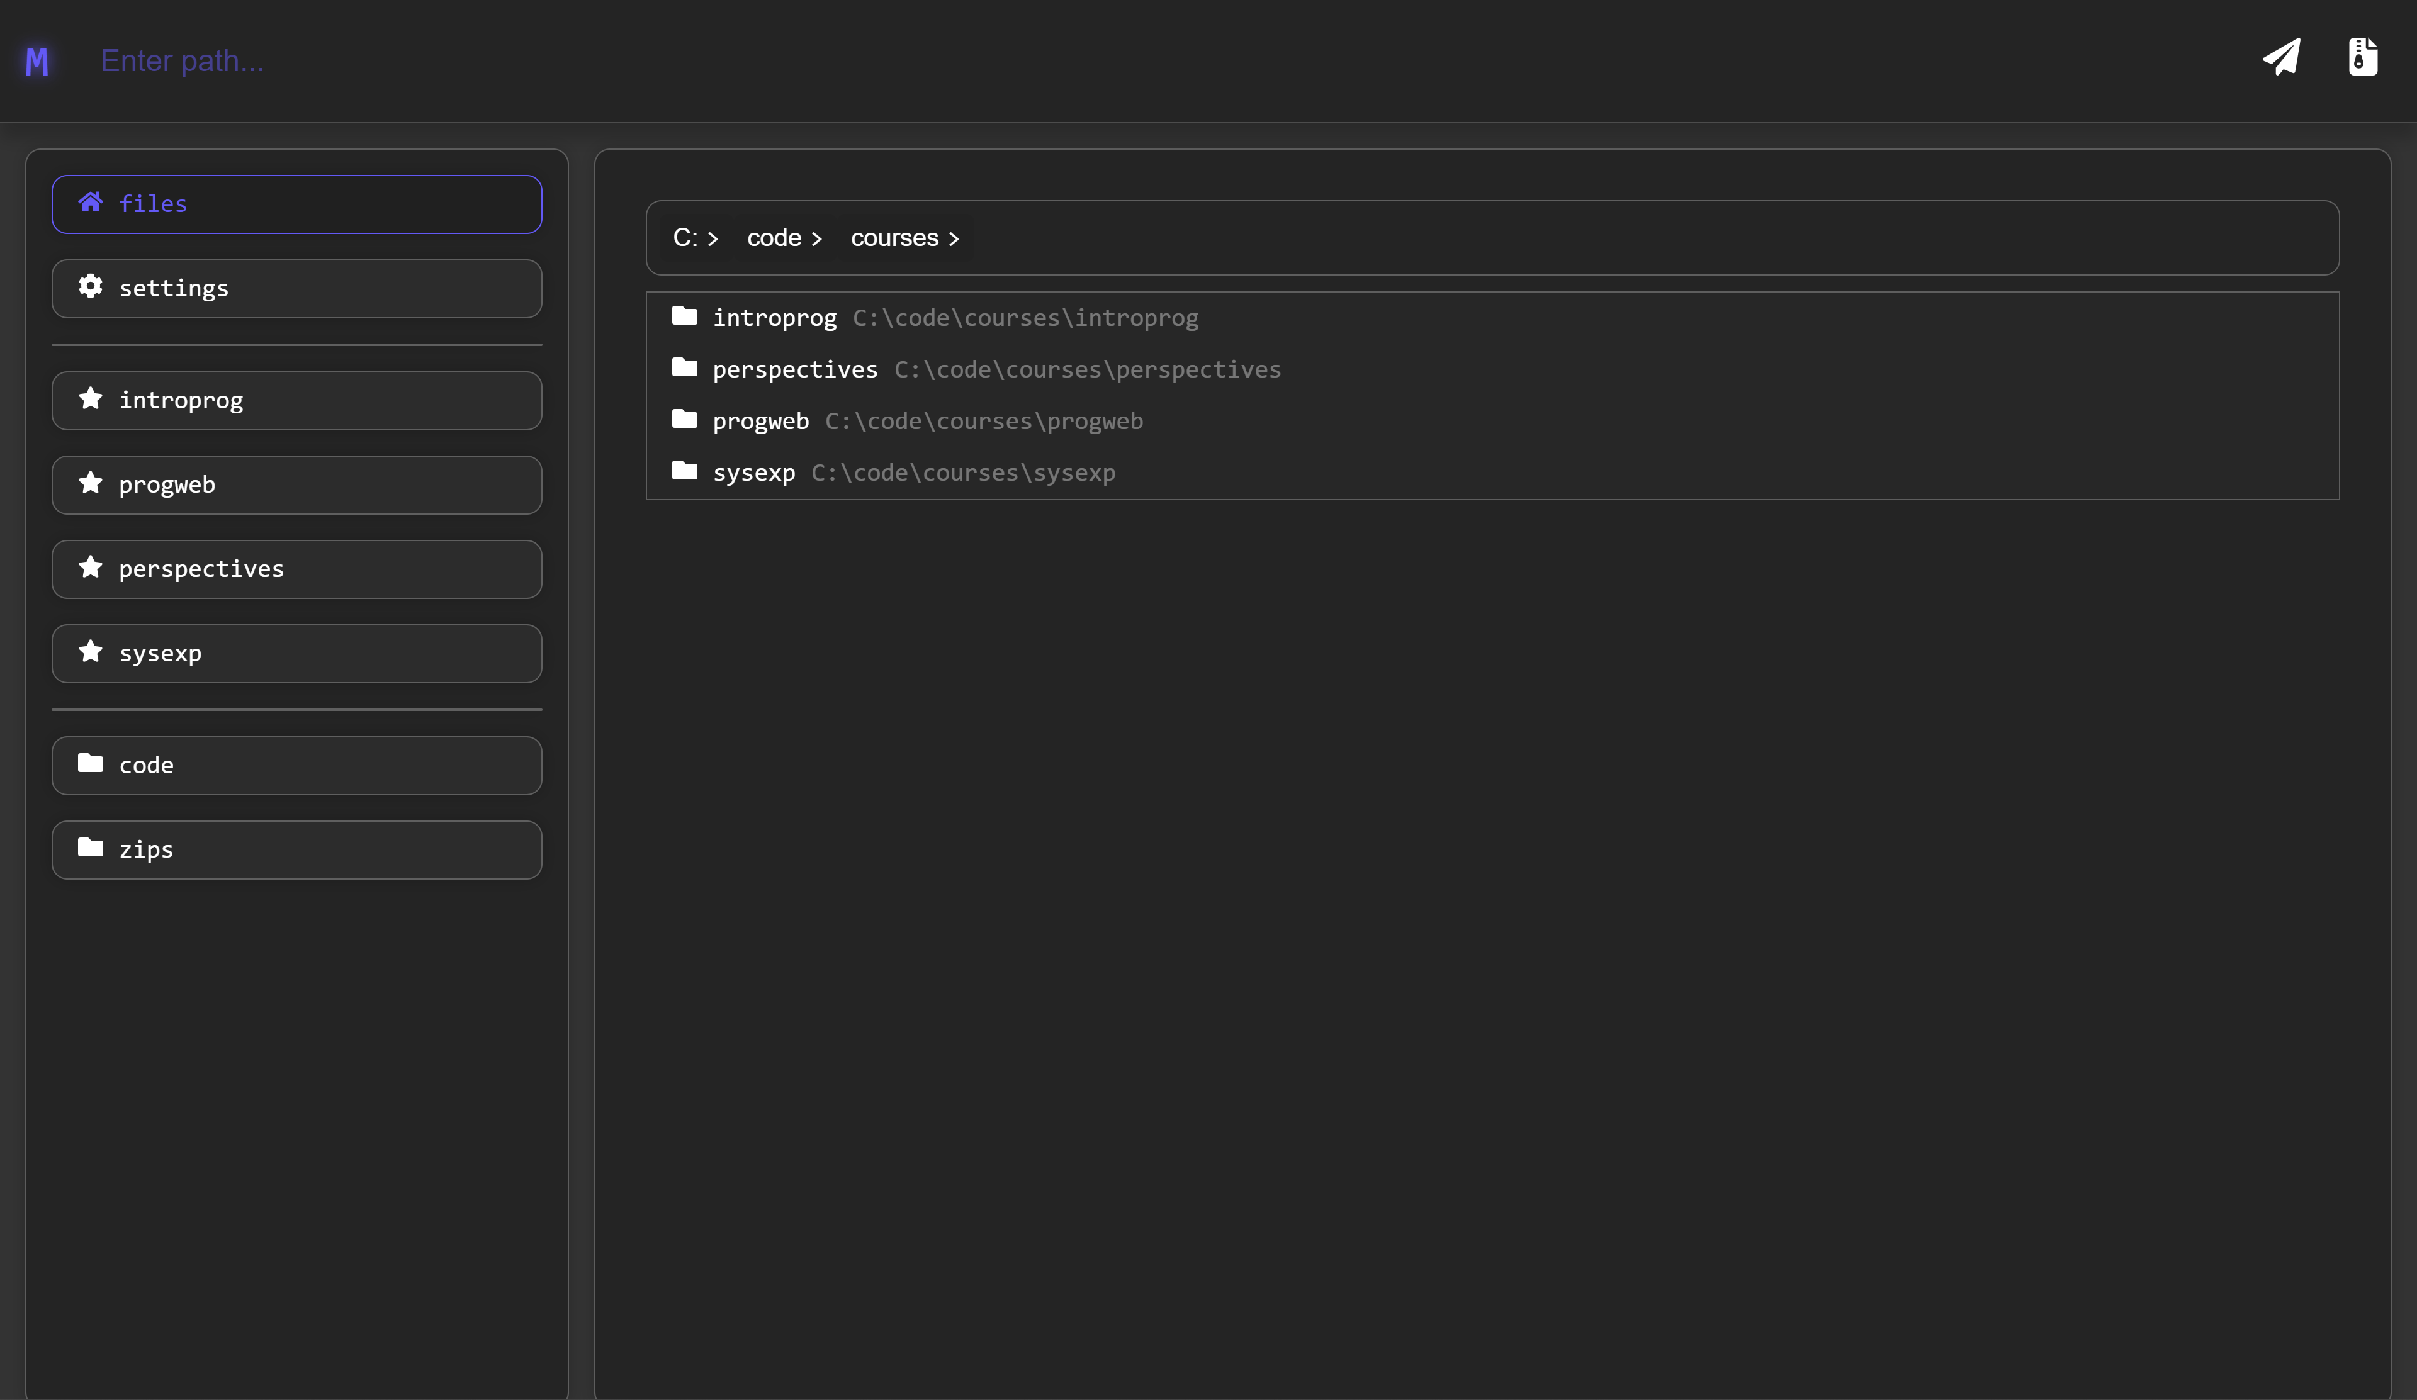The height and width of the screenshot is (1400, 2417).
Task: Click path text C:\code\courses\sysexp
Action: [963, 474]
